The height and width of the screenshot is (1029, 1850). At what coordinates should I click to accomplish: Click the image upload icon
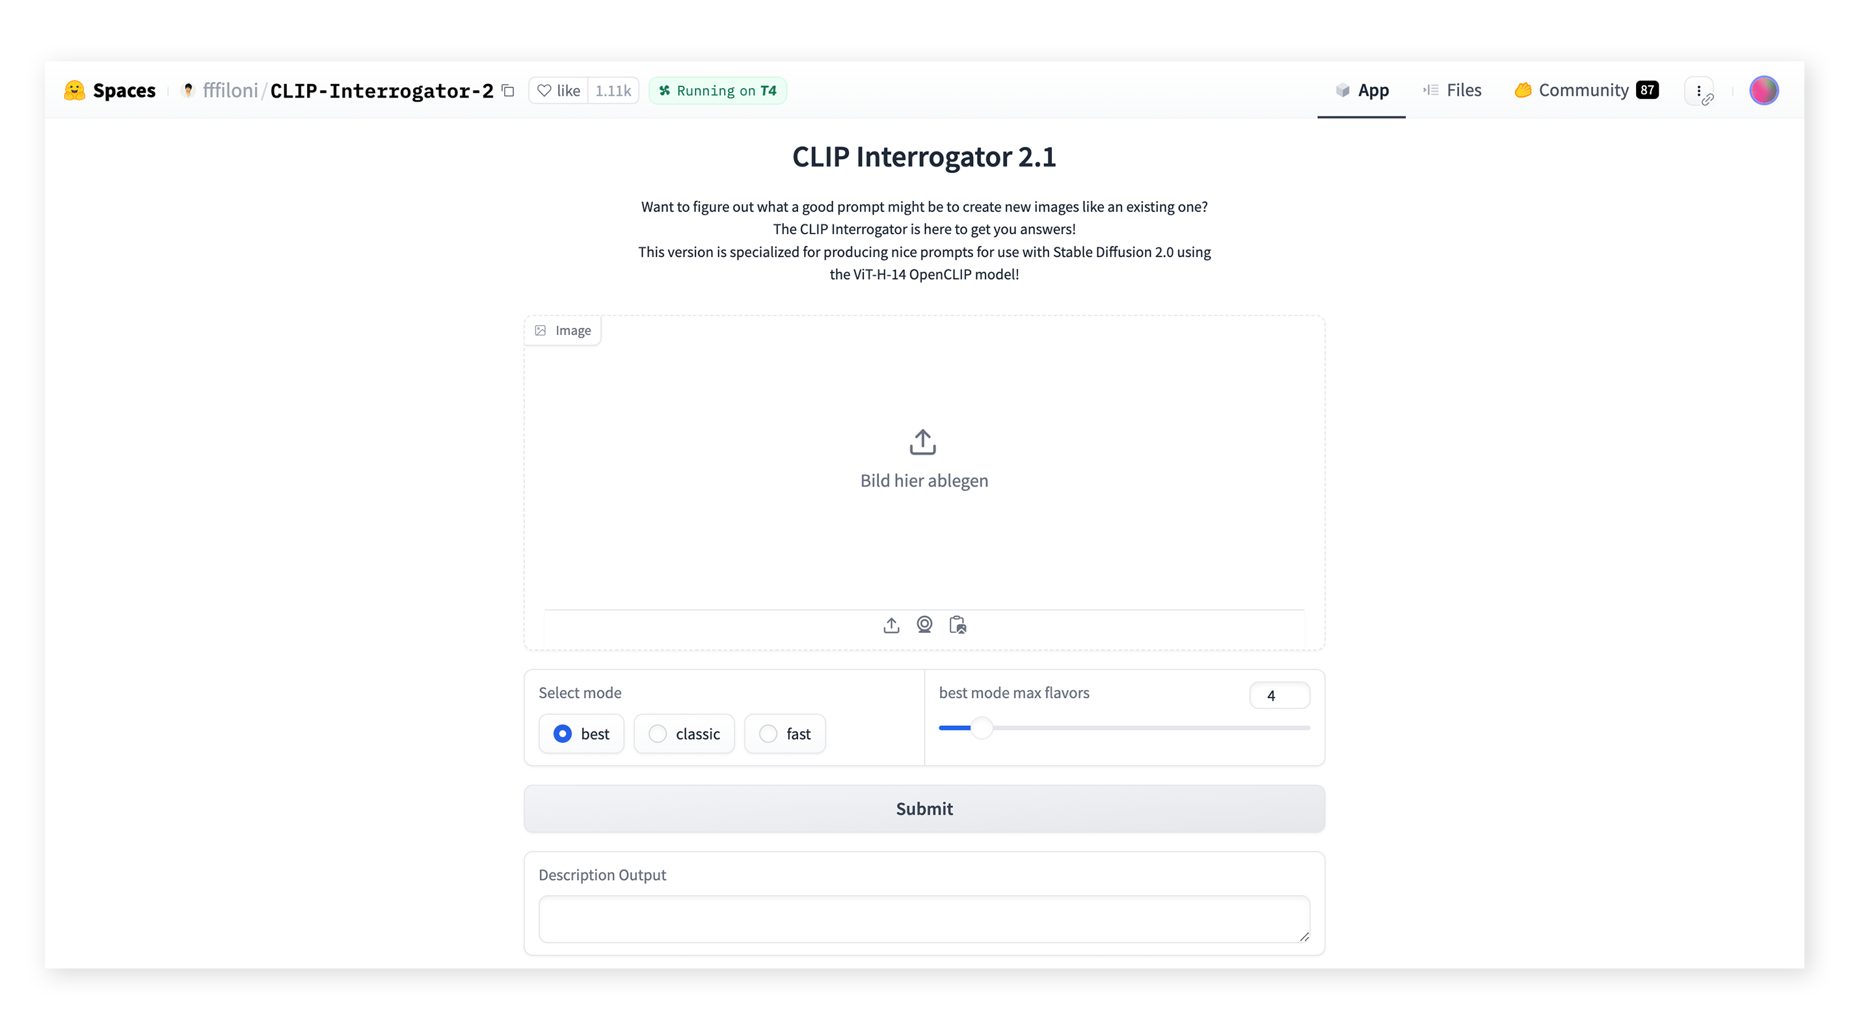click(891, 624)
